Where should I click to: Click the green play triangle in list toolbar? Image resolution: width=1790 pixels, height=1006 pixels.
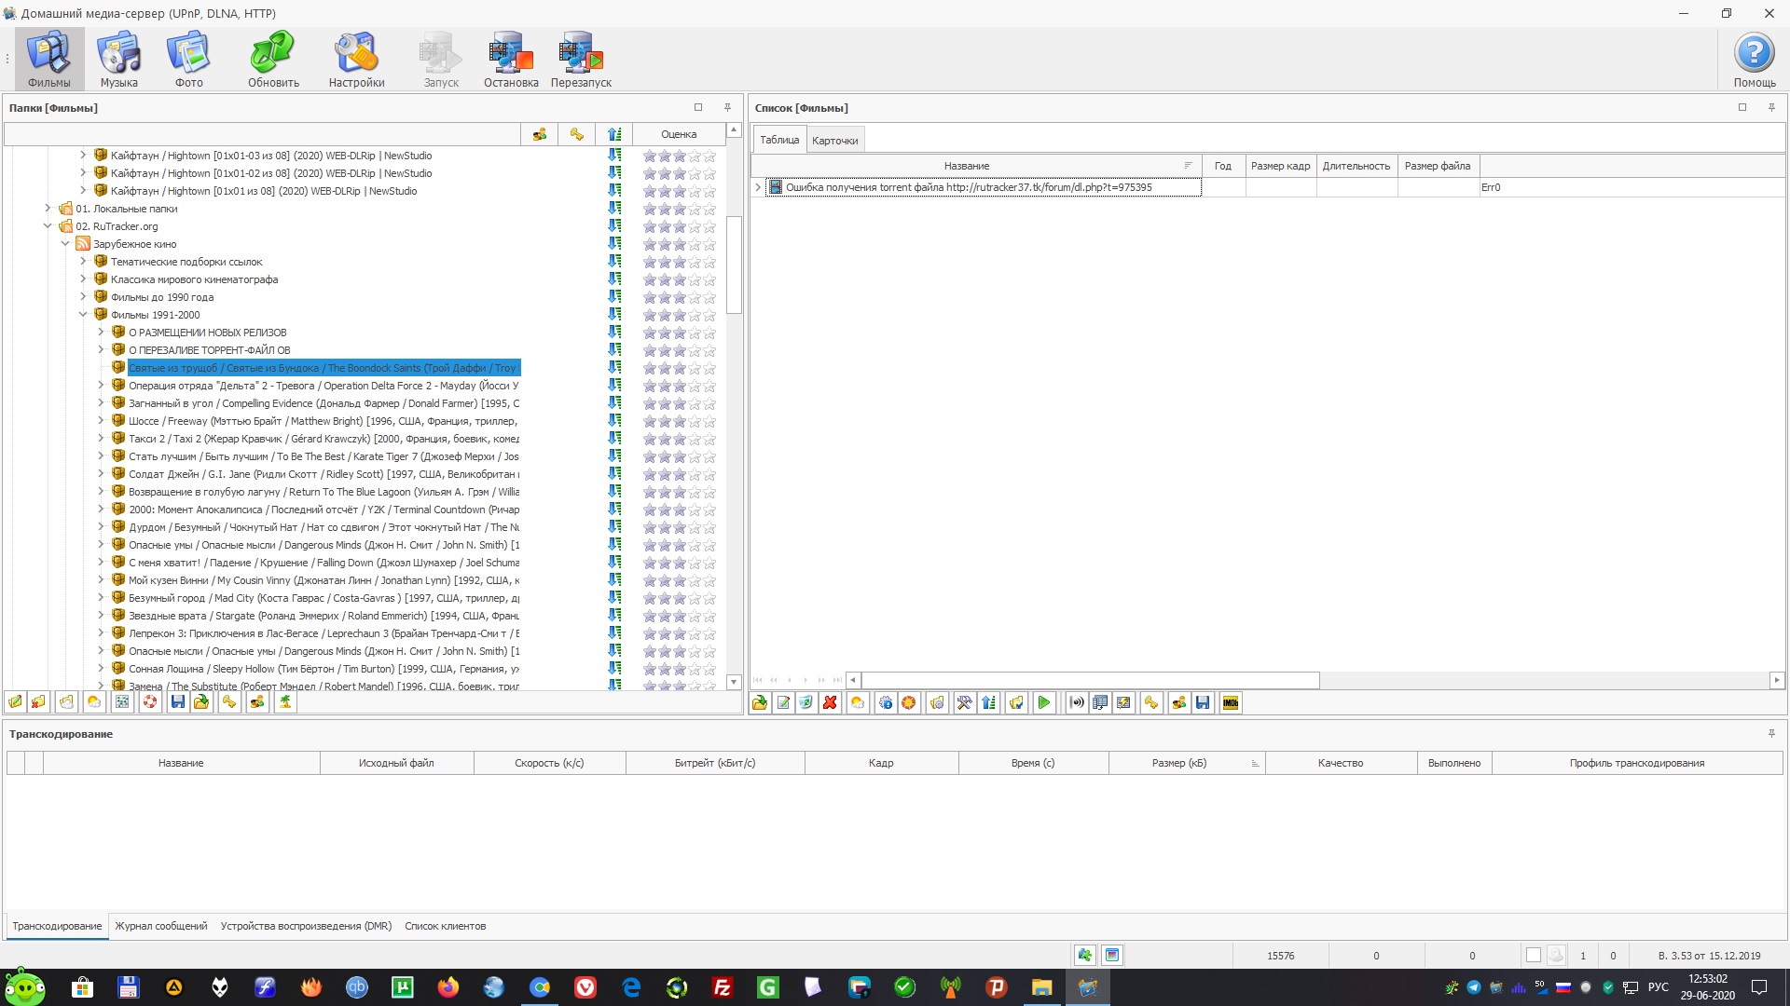tap(1044, 703)
